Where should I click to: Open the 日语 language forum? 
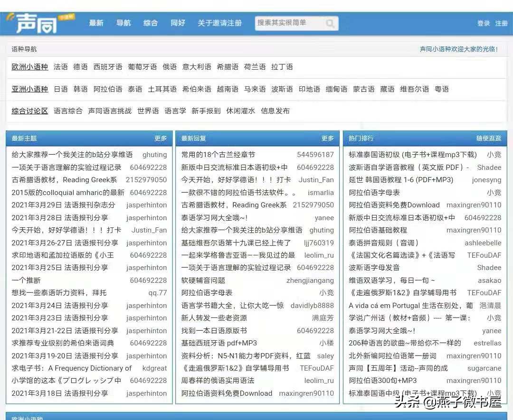[x=61, y=89]
